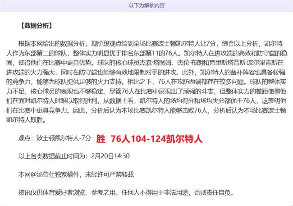Image resolution: width=293 pixels, height=206 pixels.
Task: Click the 以下为解锁内容 banner text
Action: [x=146, y=5]
